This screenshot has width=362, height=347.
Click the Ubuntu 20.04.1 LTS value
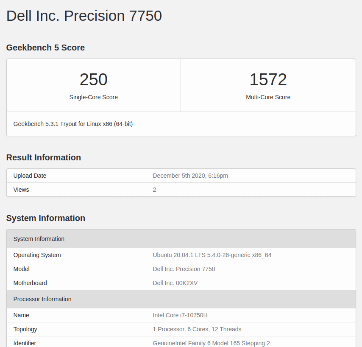pyautogui.click(x=212, y=255)
